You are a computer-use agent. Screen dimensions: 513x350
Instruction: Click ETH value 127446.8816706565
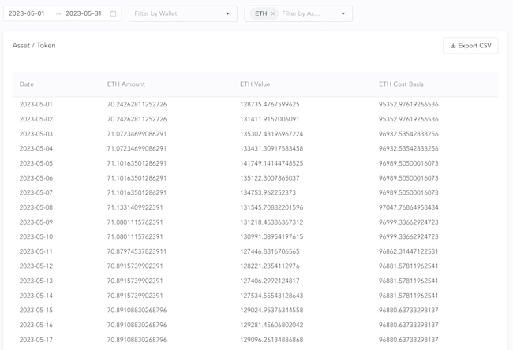270,251
